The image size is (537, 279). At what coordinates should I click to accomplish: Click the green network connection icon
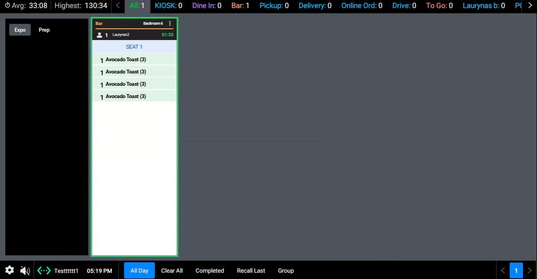coord(44,271)
